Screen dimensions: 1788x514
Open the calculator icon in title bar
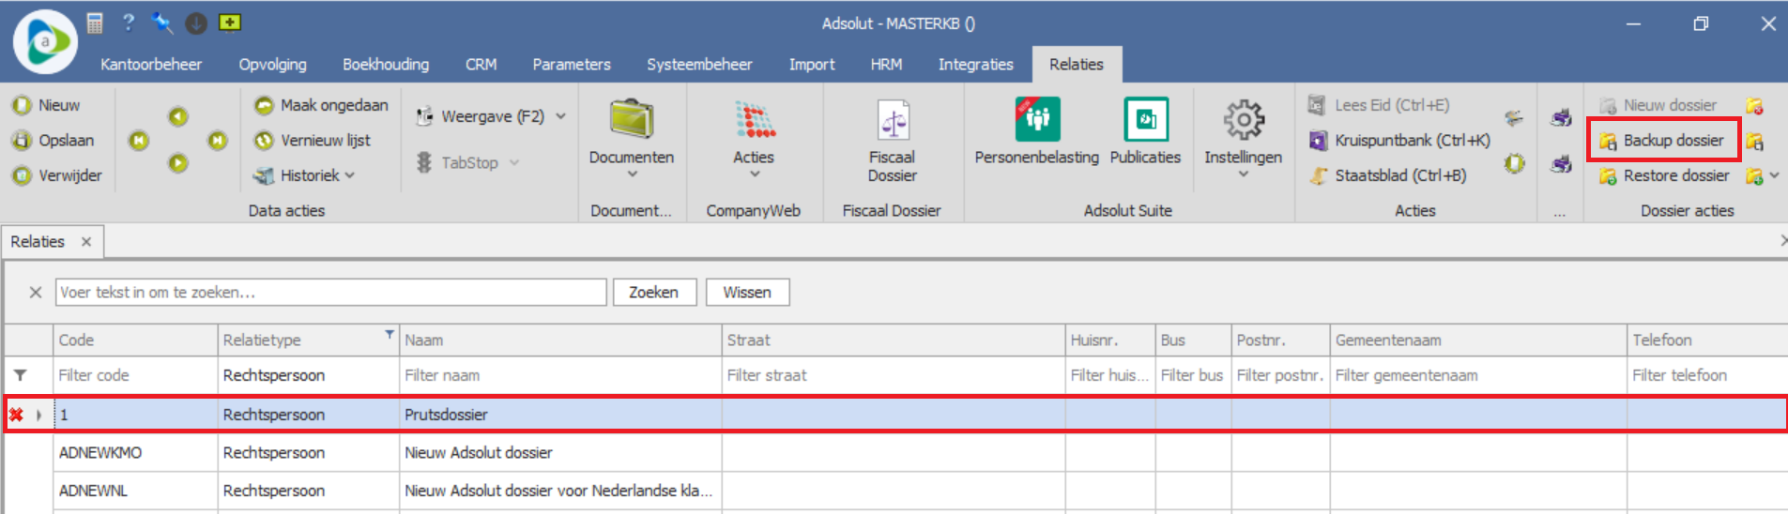coord(95,23)
